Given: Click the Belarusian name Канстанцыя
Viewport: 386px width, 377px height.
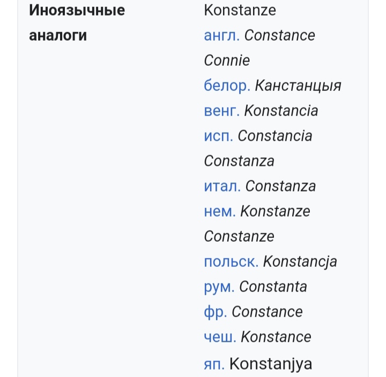Looking at the screenshot, I should pyautogui.click(x=298, y=86).
